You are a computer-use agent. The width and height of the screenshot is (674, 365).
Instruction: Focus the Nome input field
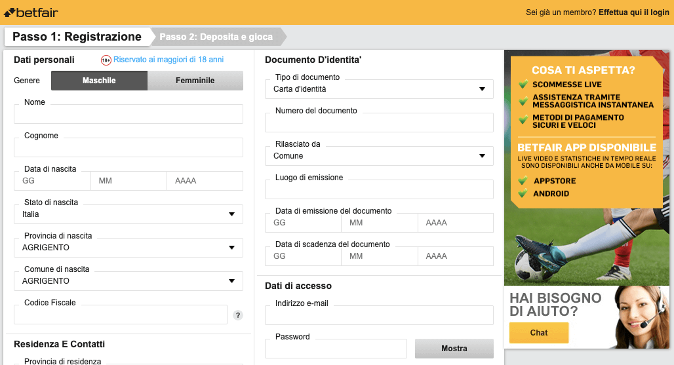click(128, 114)
